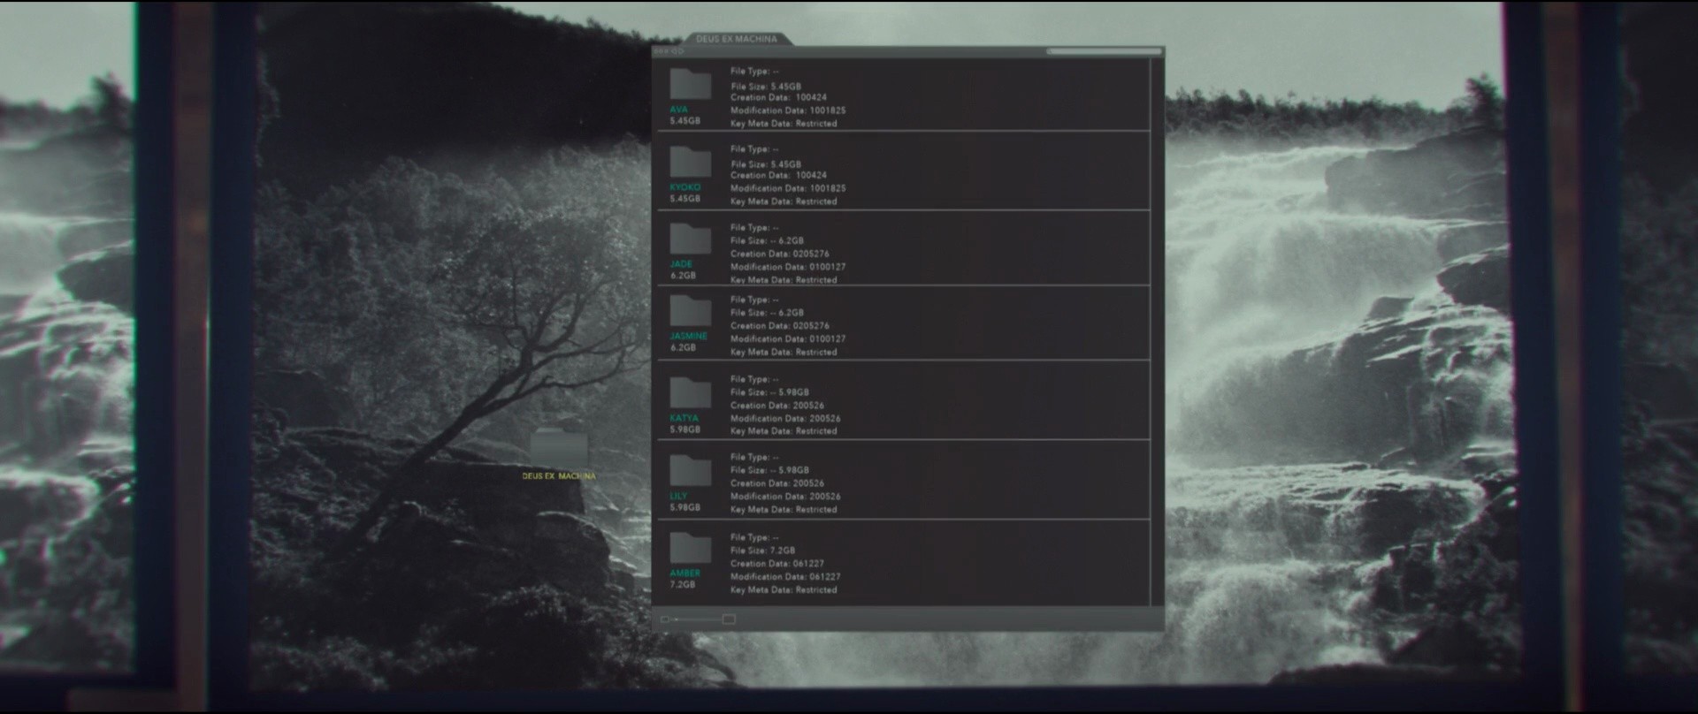Click the 5.98GB size under LILY's name
The width and height of the screenshot is (1698, 714).
point(685,508)
